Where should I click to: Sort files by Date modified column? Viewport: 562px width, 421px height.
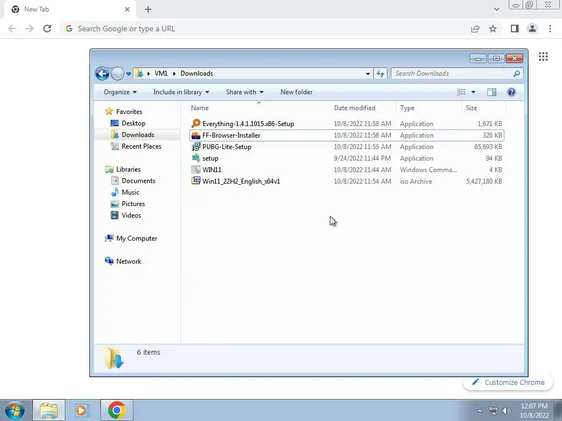click(355, 108)
